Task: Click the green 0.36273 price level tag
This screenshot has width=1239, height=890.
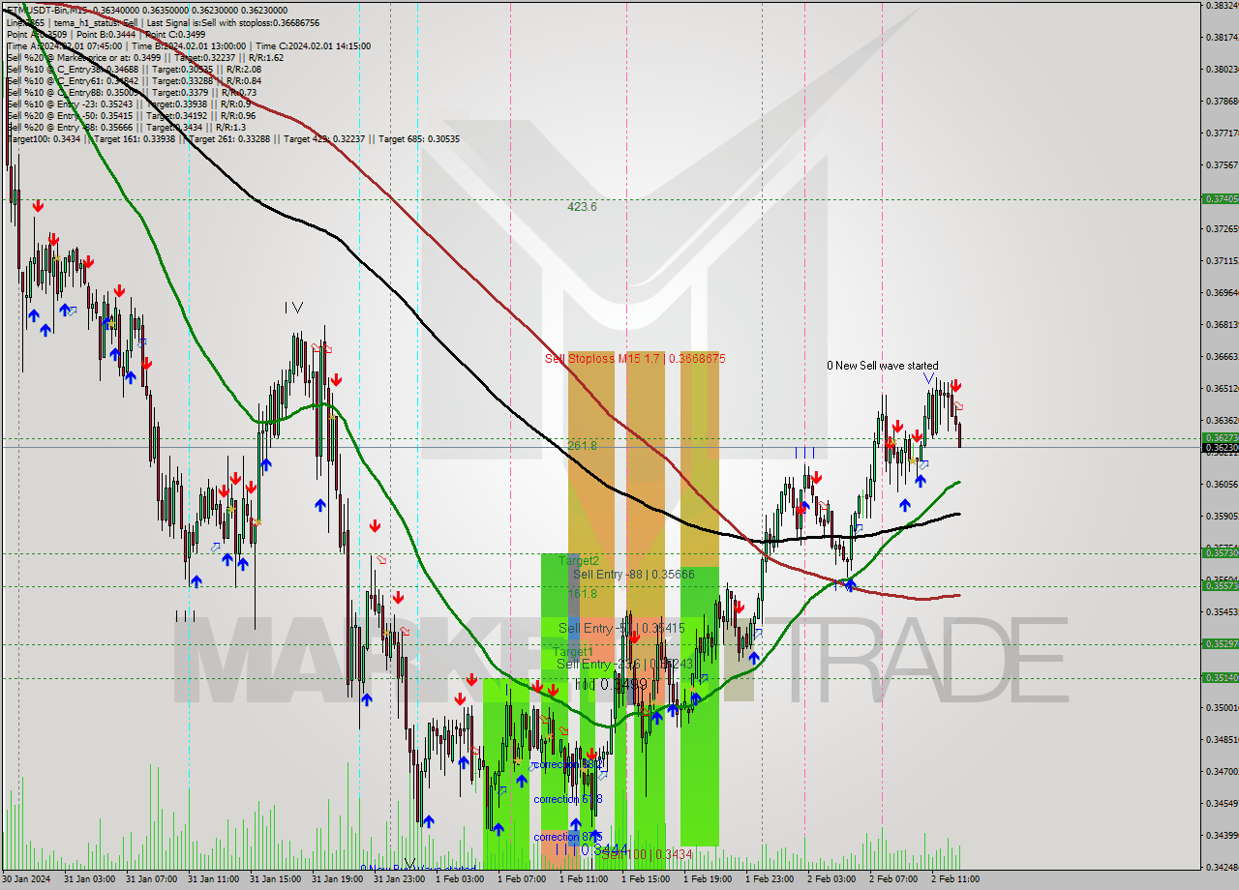Action: 1220,437
